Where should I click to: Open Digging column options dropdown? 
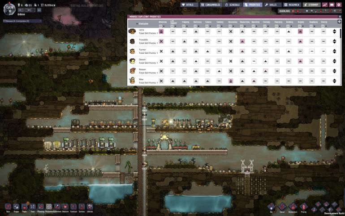pos(301,26)
